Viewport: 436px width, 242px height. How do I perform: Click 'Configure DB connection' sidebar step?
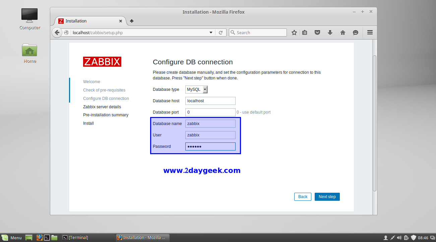click(x=106, y=99)
